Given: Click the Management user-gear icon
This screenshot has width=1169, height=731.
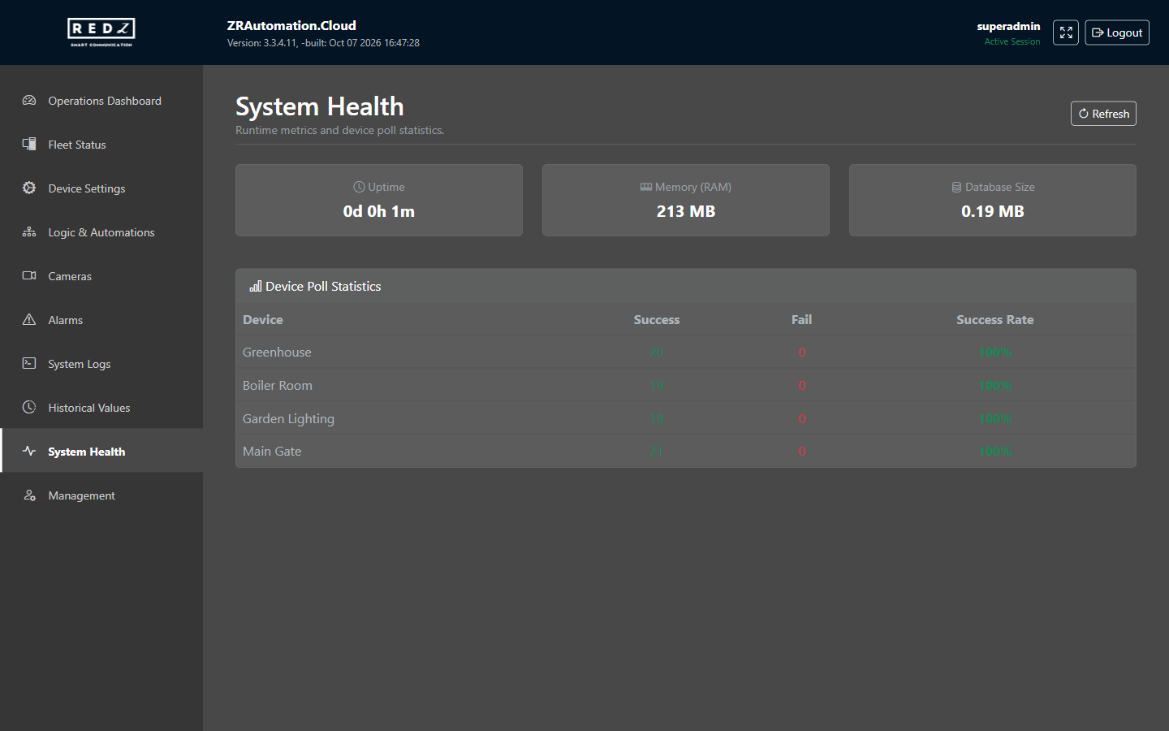Looking at the screenshot, I should pyautogui.click(x=29, y=495).
